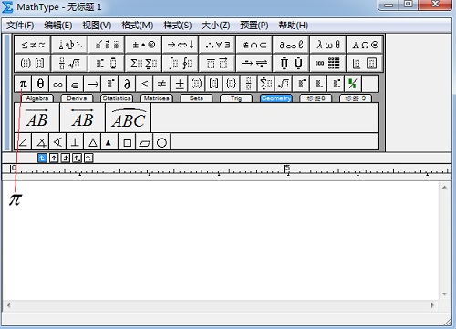This screenshot has width=456, height=329.
Task: Open the 编辑(E) menu
Action: (58, 25)
